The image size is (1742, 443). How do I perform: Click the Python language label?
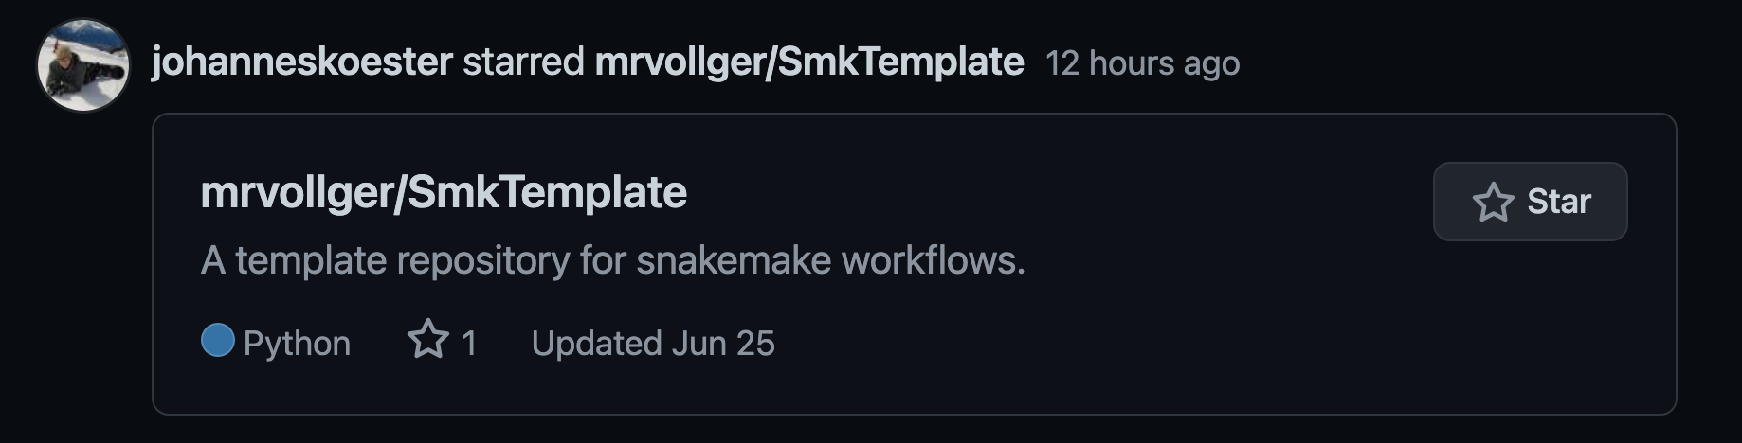pos(297,343)
